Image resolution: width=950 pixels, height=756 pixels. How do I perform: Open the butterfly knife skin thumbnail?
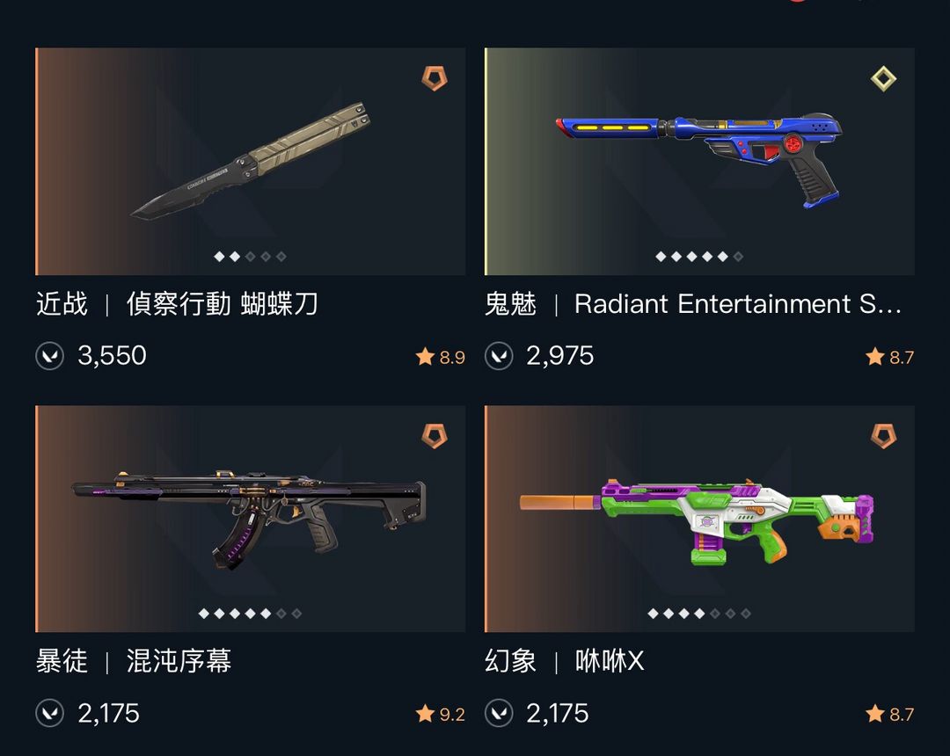250,162
